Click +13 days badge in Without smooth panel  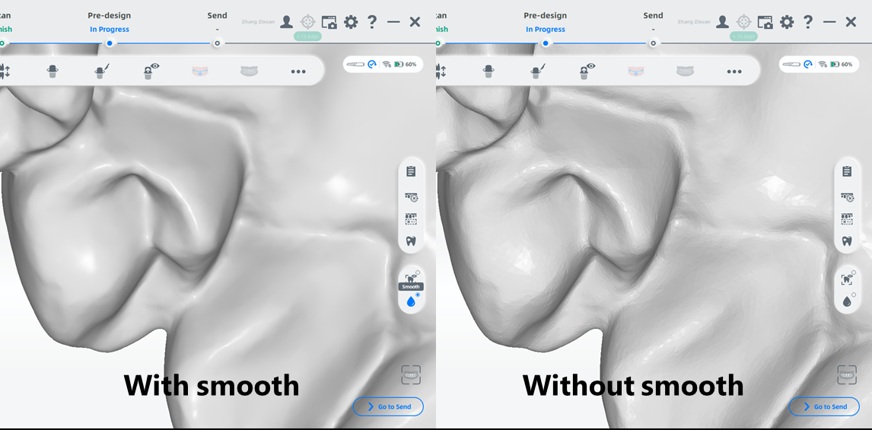pos(743,37)
